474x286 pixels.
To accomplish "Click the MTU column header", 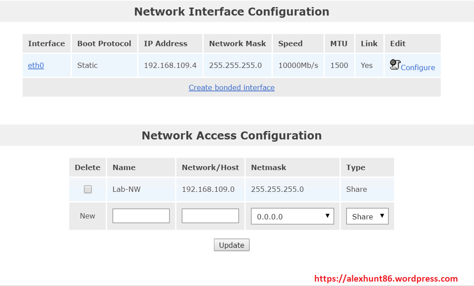I will coord(339,44).
